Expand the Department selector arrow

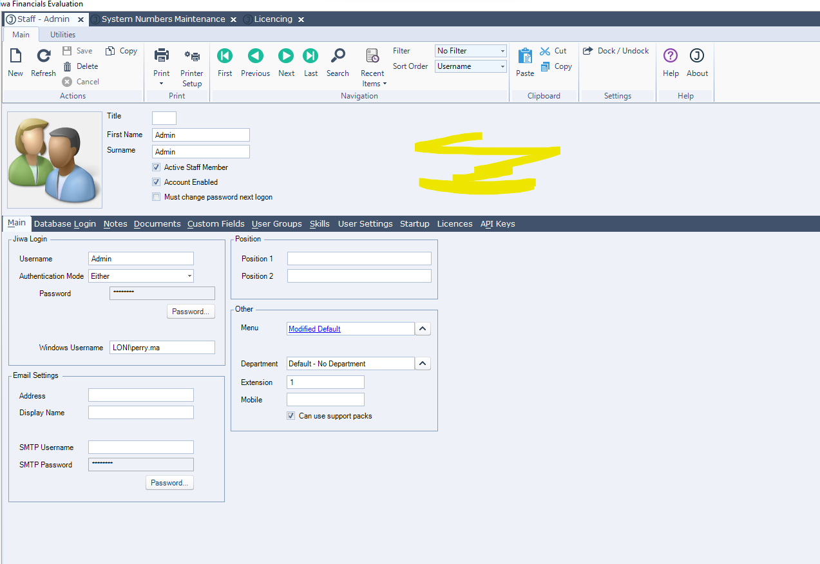tap(423, 364)
